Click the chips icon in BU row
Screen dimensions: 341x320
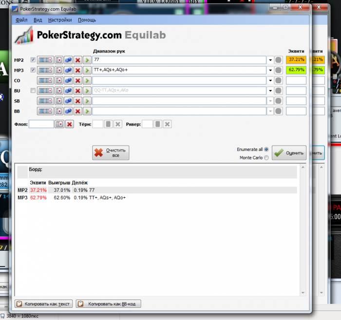pyautogui.click(x=68, y=91)
